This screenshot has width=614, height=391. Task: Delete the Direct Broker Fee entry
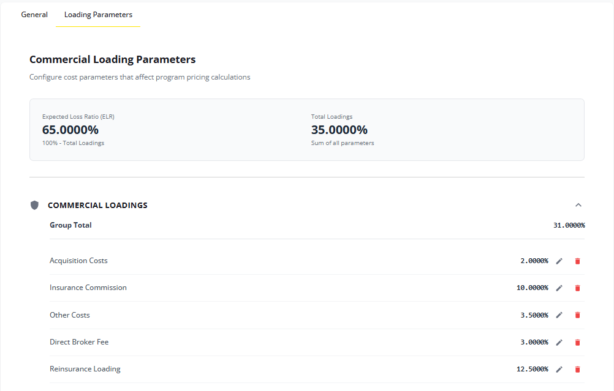coord(577,343)
